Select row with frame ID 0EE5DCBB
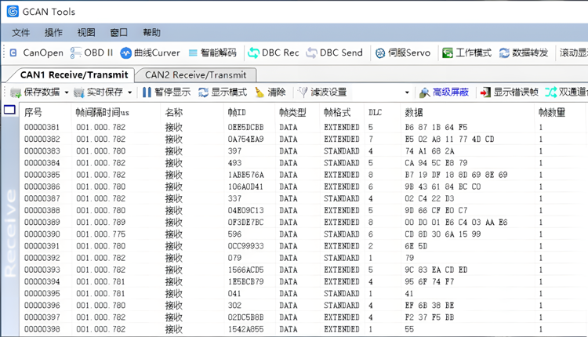 tap(245, 127)
